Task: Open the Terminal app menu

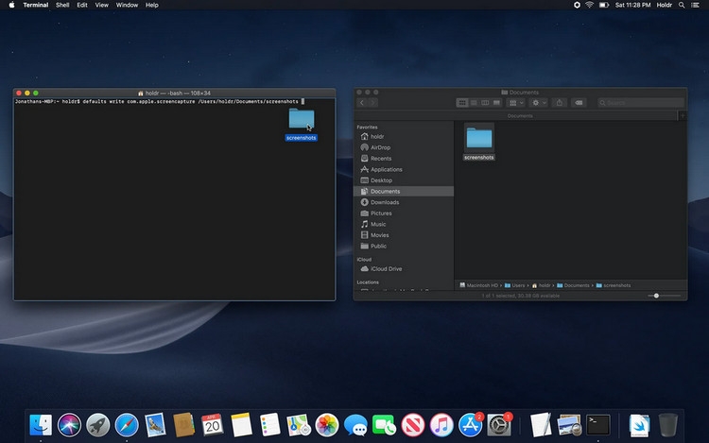Action: [x=36, y=5]
